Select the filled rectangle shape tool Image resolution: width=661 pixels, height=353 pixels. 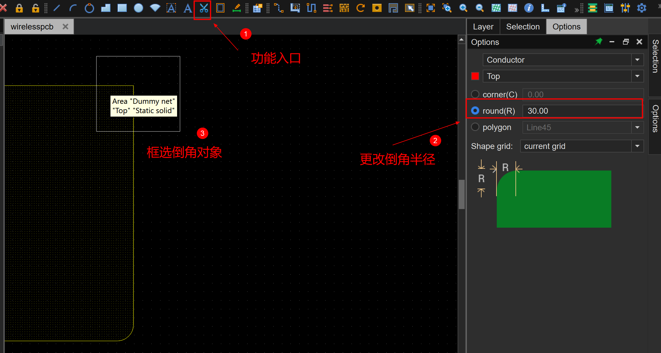122,8
